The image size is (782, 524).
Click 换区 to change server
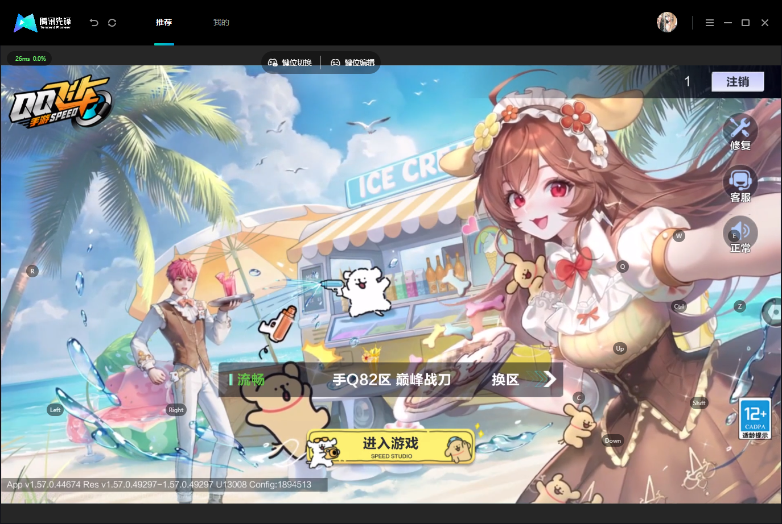pyautogui.click(x=505, y=380)
